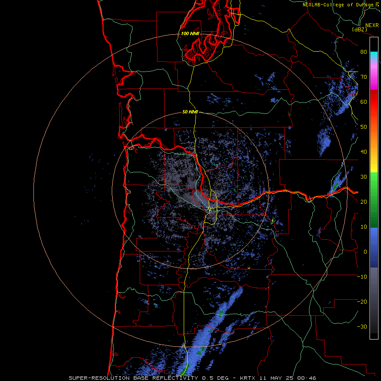
Task: Click the "80" value on the dBZ scale
Action: pyautogui.click(x=364, y=52)
